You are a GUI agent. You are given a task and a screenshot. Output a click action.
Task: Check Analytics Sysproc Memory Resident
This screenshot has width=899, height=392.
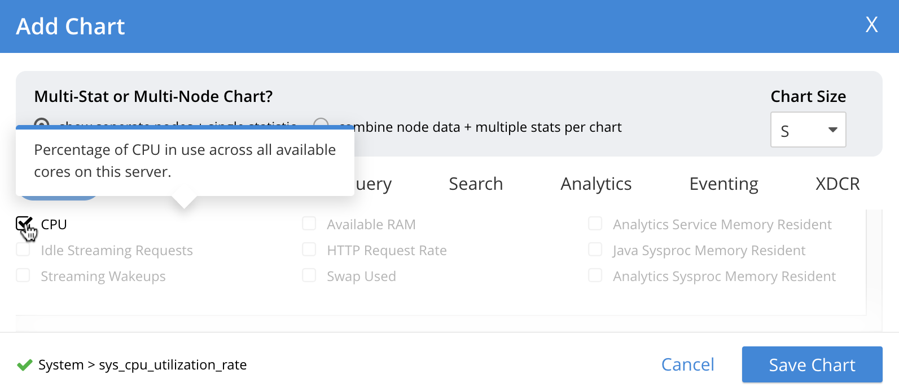[595, 275]
